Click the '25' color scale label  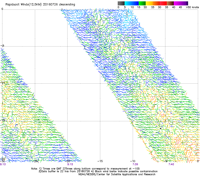coord(153,7)
